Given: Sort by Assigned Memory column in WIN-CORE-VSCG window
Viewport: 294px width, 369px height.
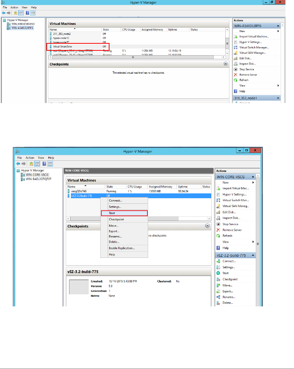Looking at the screenshot, I should [x=161, y=187].
